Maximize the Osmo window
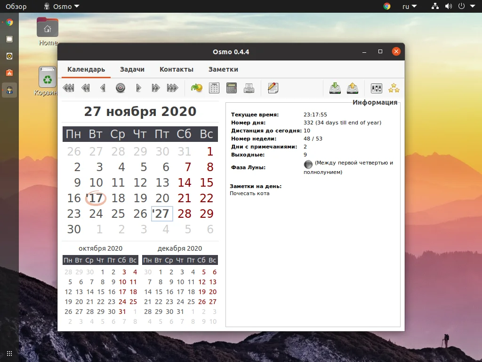 point(380,51)
